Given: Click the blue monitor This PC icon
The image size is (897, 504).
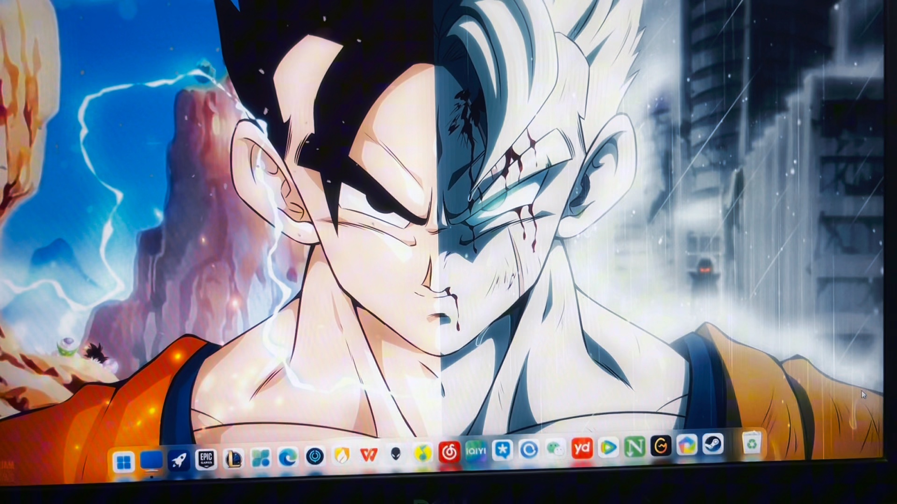Looking at the screenshot, I should 152,461.
